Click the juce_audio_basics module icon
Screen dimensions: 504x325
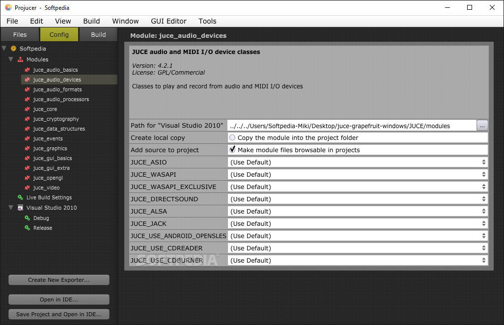(x=28, y=70)
